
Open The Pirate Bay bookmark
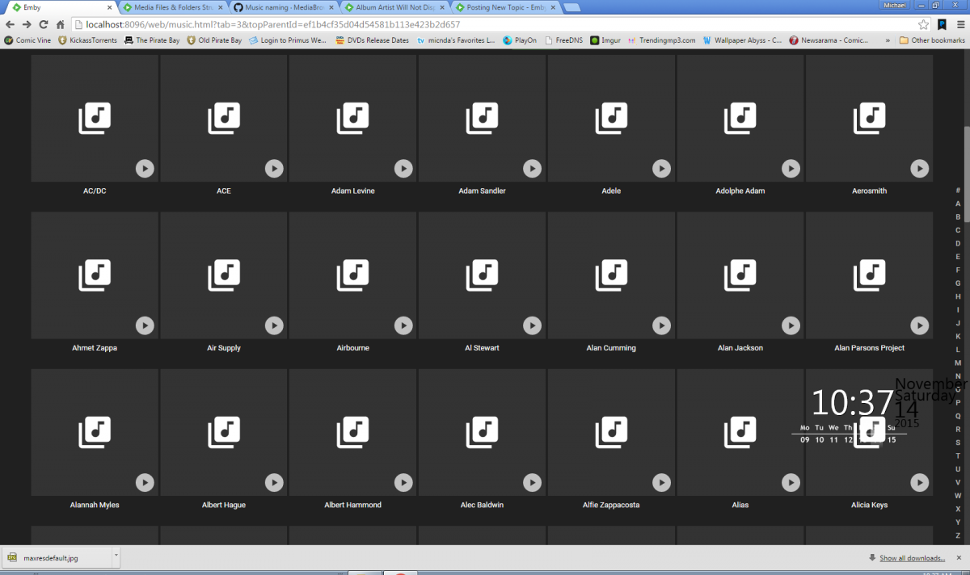151,40
